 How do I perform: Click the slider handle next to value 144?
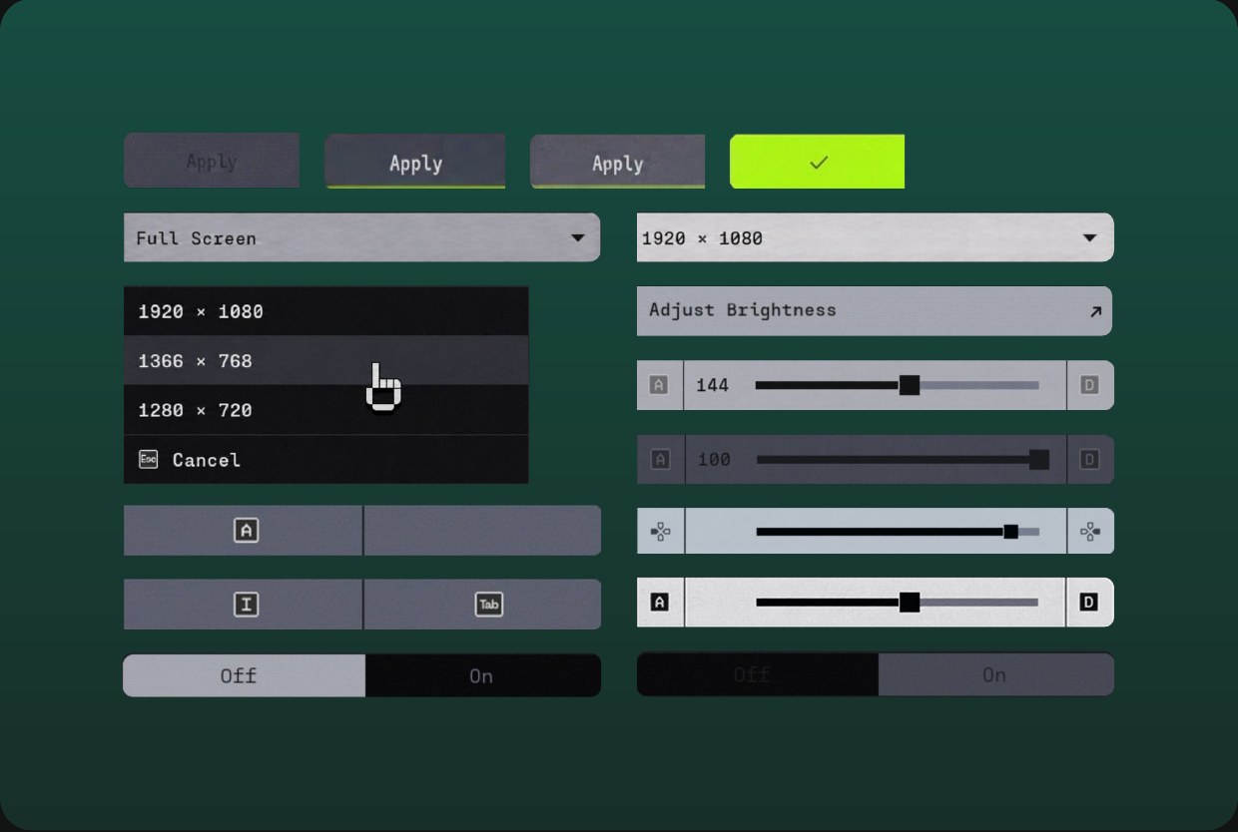(909, 385)
